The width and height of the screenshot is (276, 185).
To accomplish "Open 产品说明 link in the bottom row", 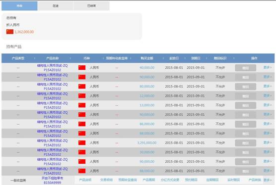I will pyautogui.click(x=85, y=180).
